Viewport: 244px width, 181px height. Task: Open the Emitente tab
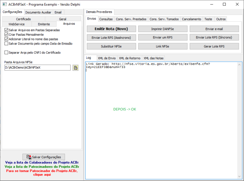pos(44,24)
